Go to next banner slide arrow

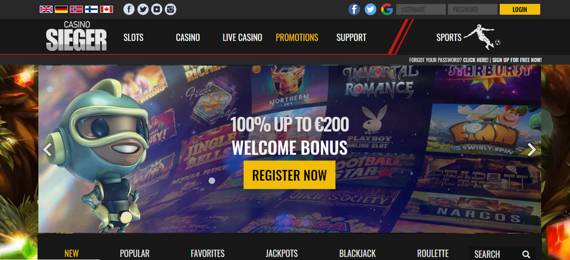click(x=532, y=149)
